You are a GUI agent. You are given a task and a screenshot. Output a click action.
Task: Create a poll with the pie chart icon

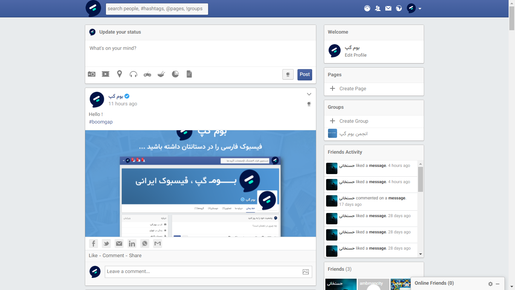point(175,74)
